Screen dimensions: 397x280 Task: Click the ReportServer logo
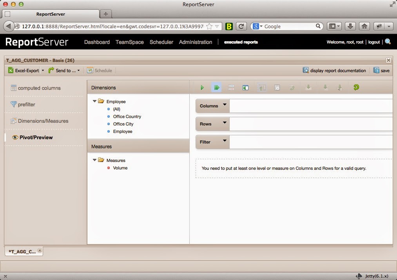coord(37,42)
